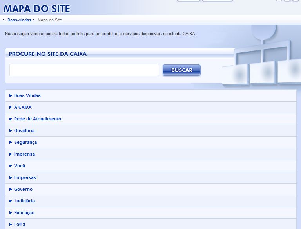This screenshot has height=229, width=301.
Task: Expand the Segurança arrow
Action: 11,142
